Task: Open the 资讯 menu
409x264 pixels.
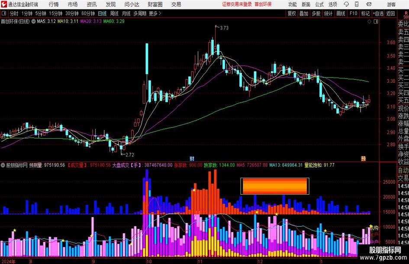Action: 92,4
